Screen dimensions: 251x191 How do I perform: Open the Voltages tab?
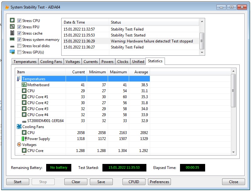point(73,62)
